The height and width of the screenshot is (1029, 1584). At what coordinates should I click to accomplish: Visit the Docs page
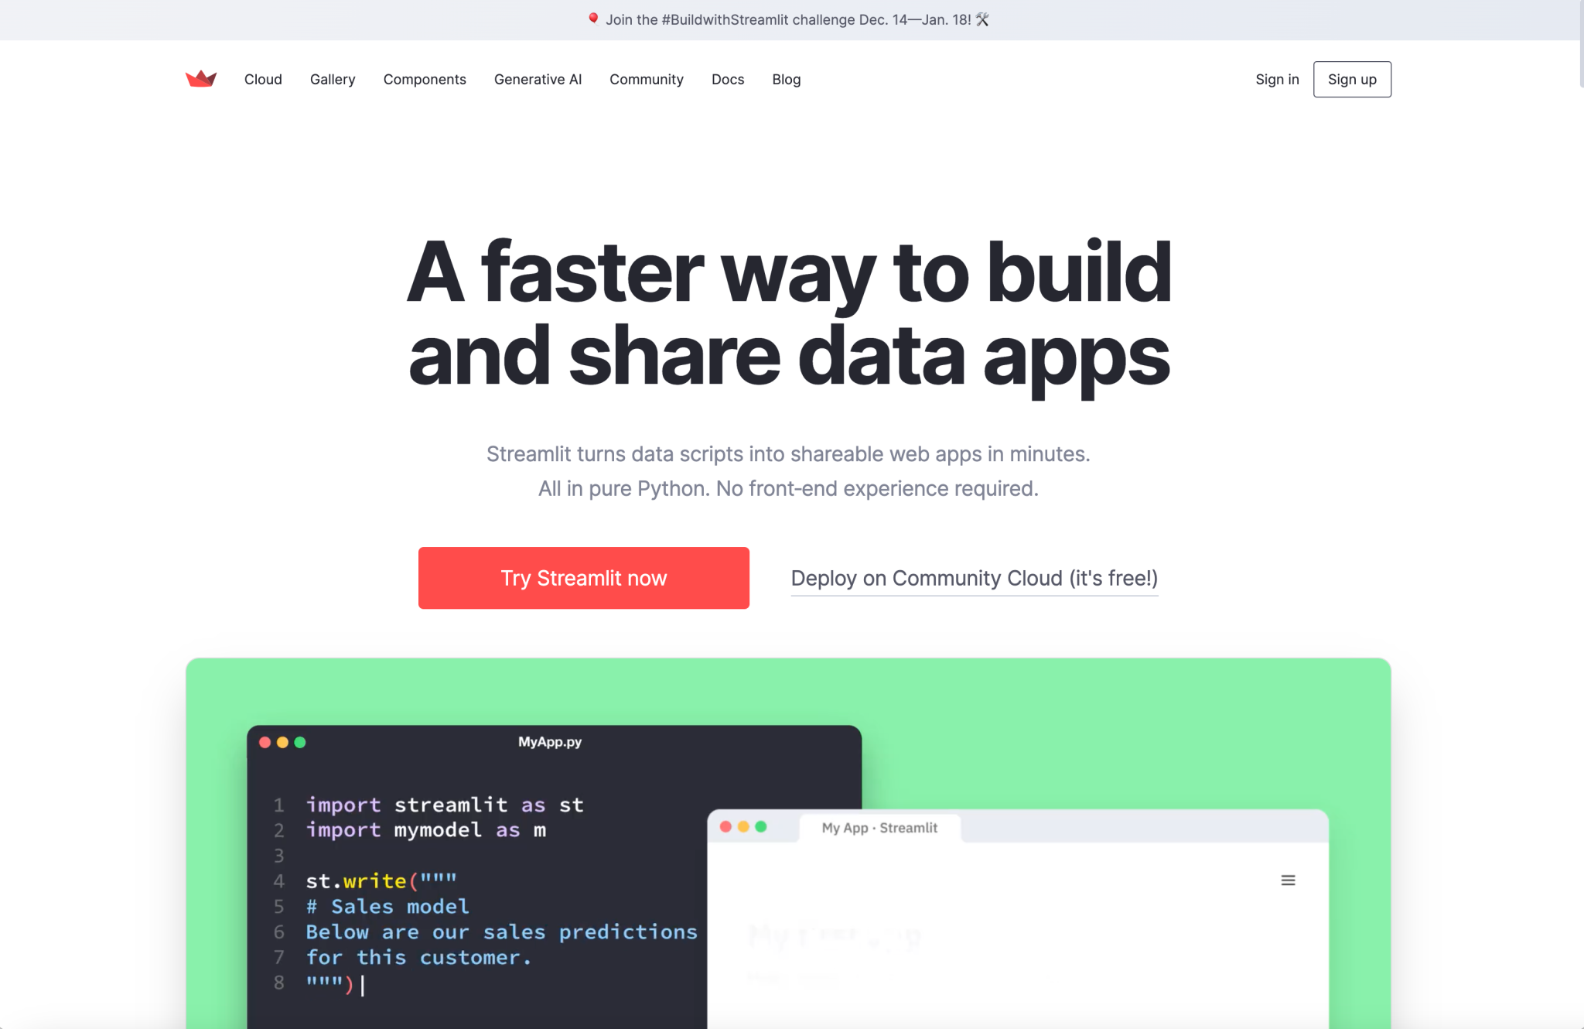click(727, 79)
